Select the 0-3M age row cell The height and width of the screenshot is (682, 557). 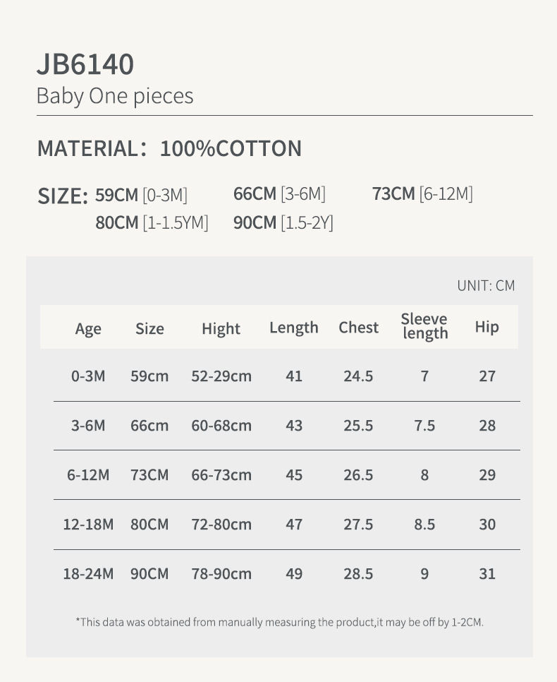point(88,376)
